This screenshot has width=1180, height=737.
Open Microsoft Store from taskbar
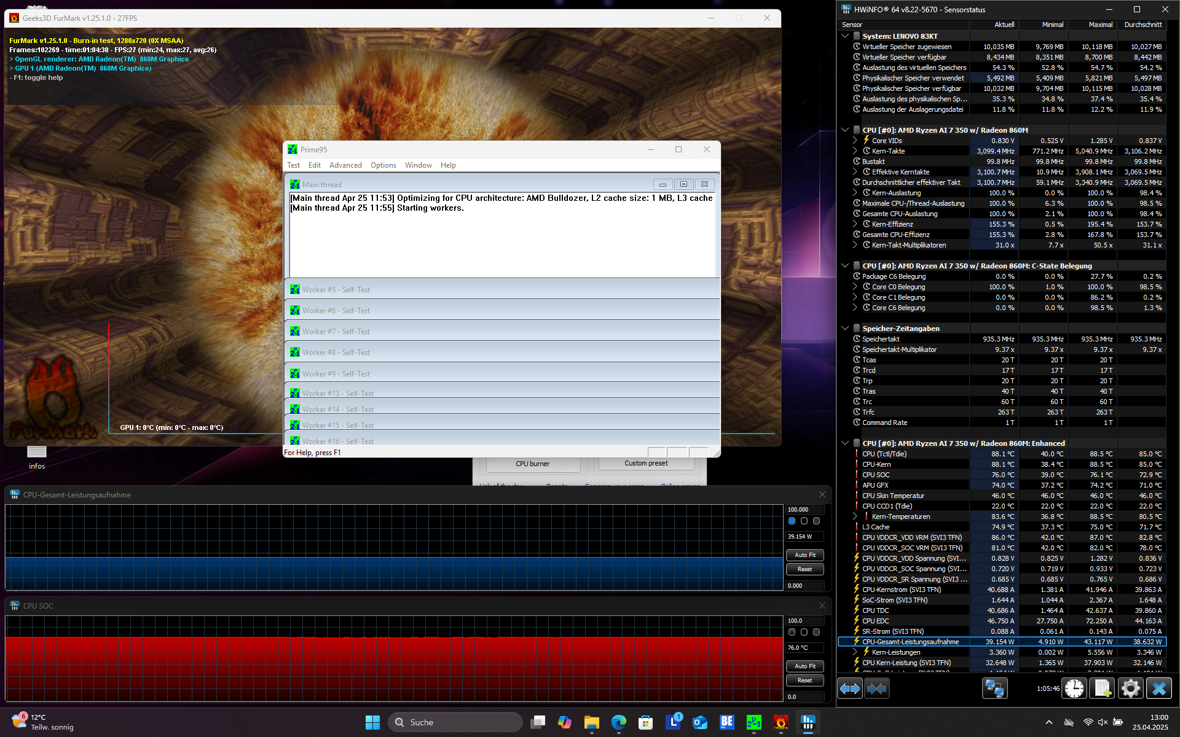[x=645, y=722]
